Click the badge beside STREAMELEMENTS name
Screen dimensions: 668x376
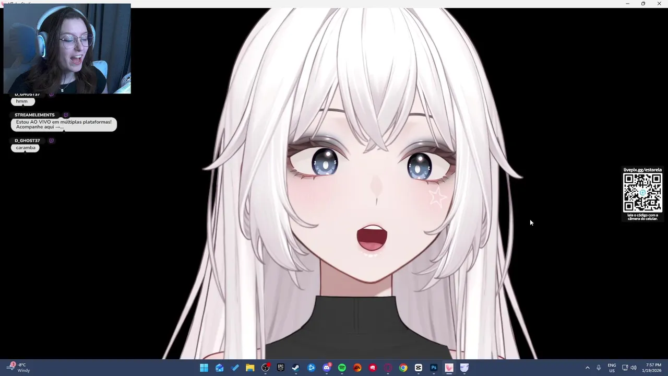[66, 115]
